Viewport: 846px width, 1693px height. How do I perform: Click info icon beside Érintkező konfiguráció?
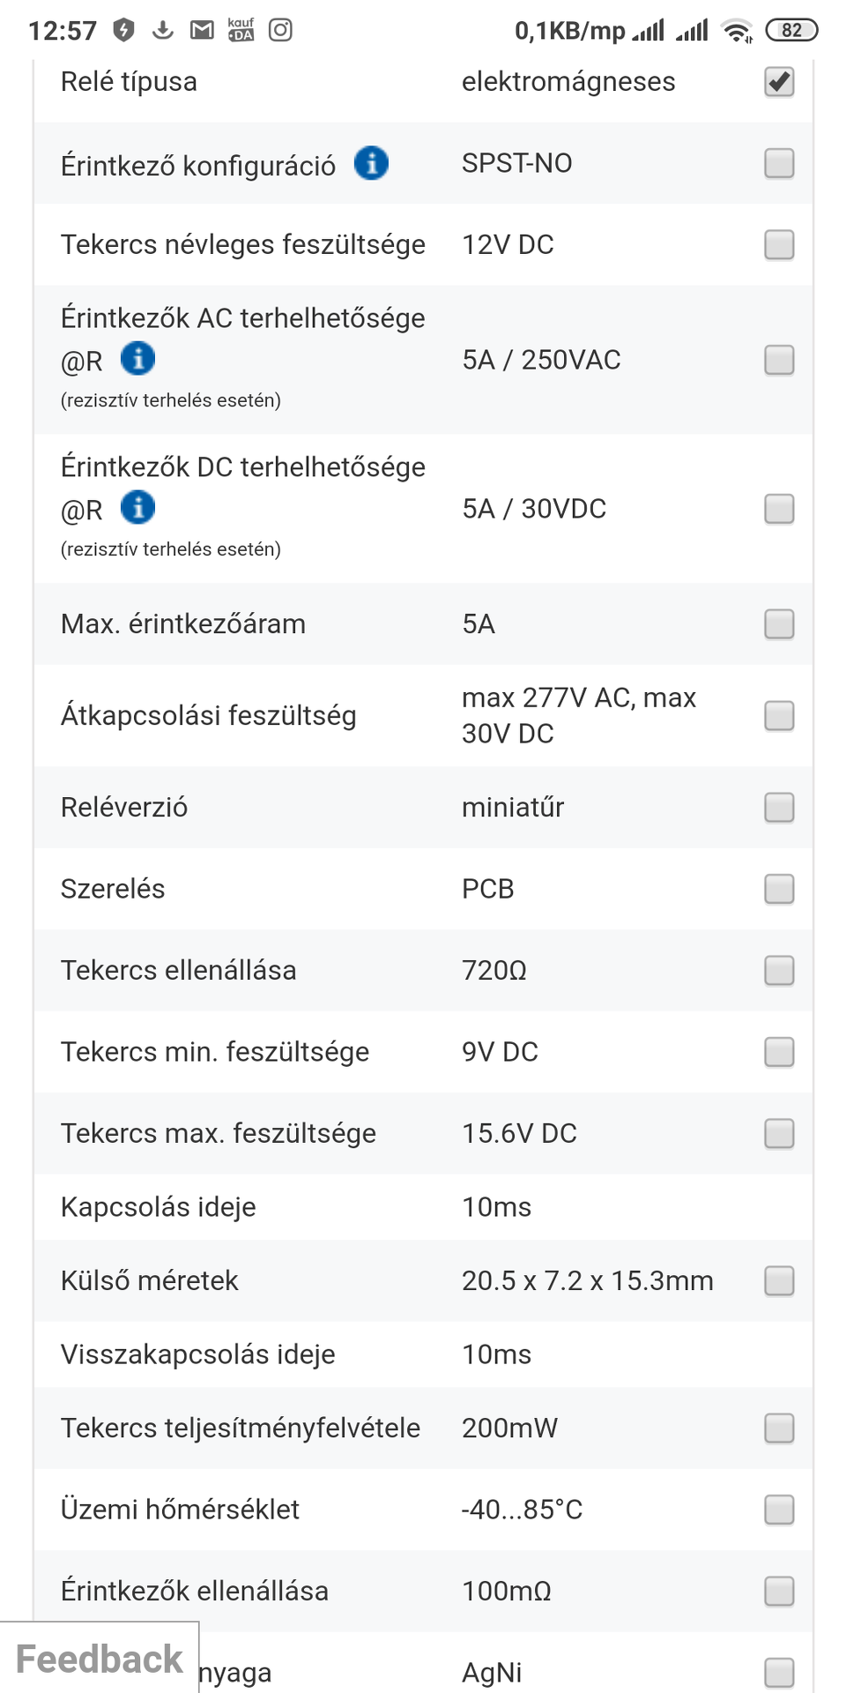[x=371, y=163]
